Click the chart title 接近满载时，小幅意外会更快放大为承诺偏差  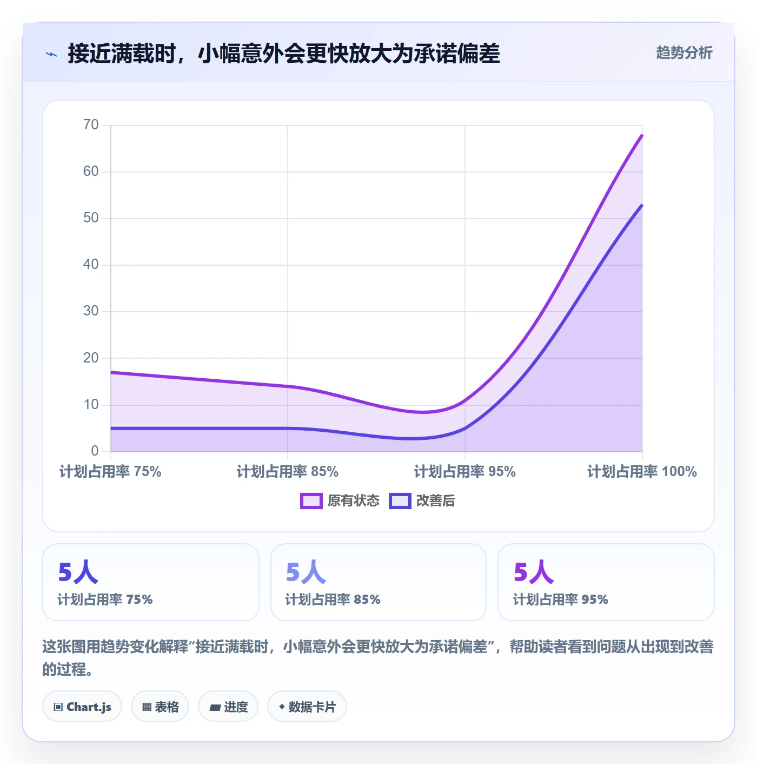[x=284, y=54]
